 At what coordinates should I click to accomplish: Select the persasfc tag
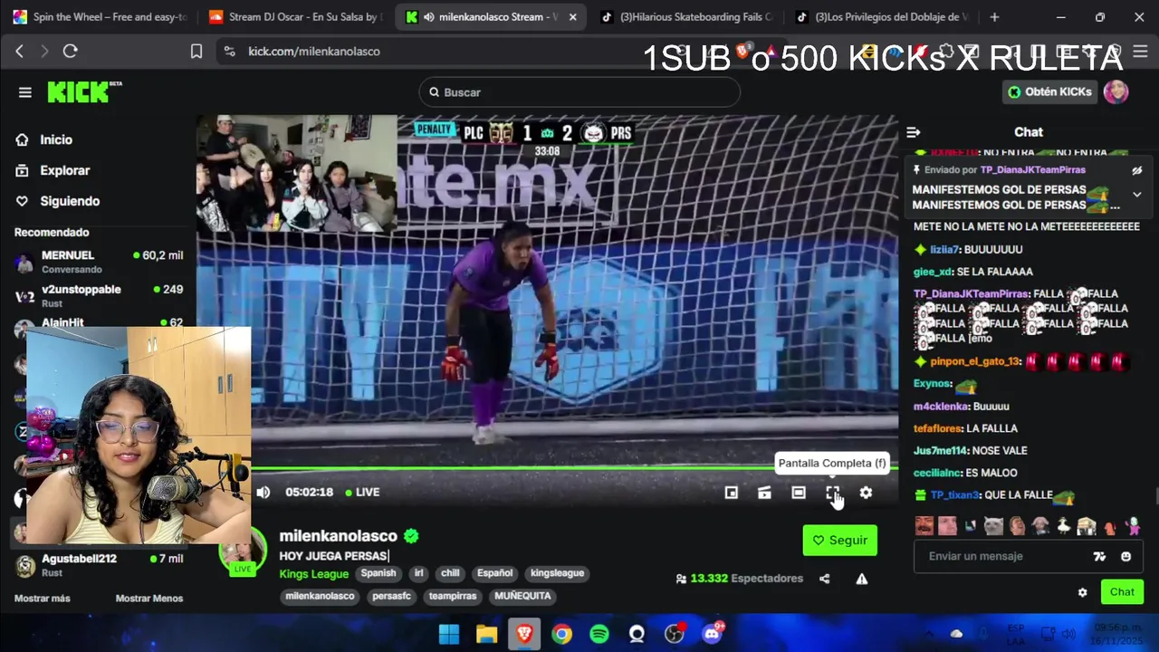[x=392, y=597]
